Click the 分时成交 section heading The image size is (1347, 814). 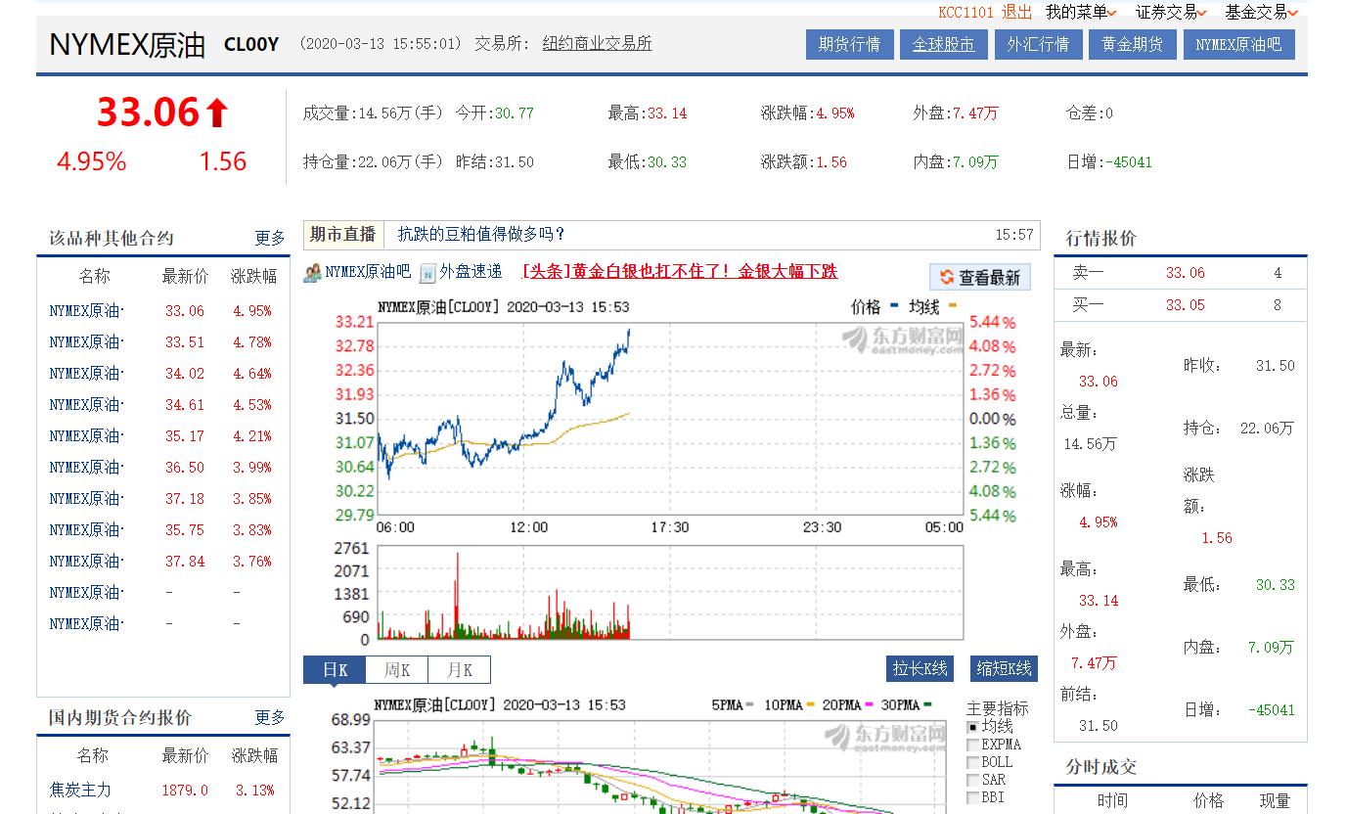[1101, 766]
